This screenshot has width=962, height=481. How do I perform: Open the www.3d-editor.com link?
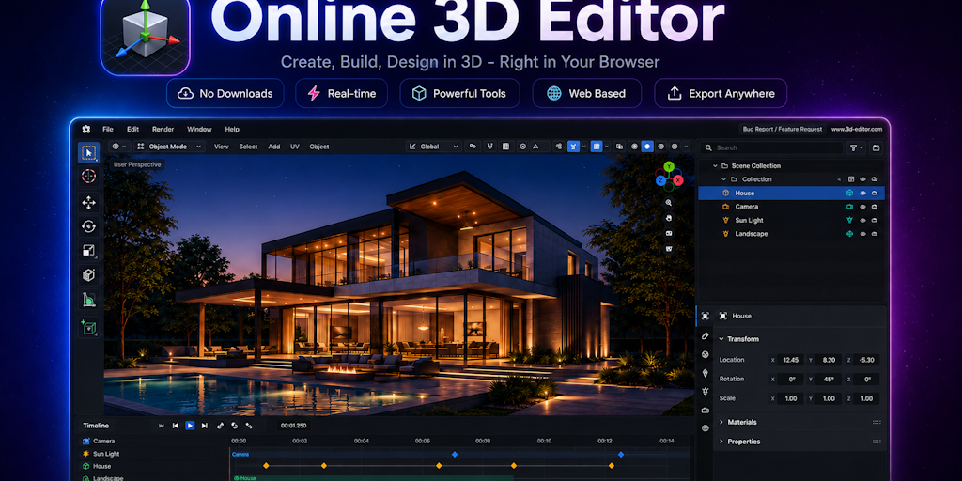[x=857, y=130]
